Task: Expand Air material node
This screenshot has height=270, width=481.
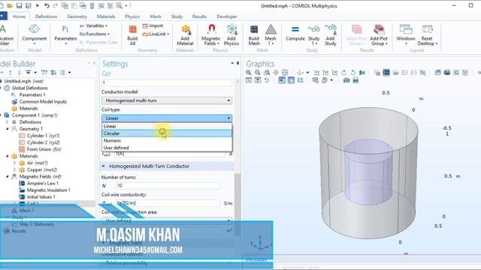Action: tap(14, 163)
